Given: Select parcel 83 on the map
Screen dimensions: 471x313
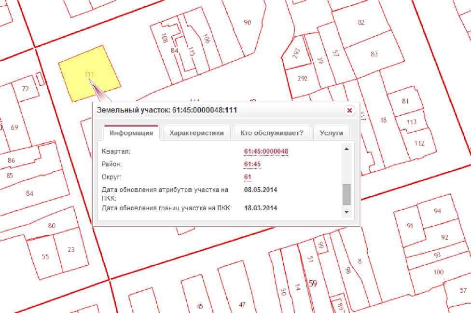Looking at the screenshot, I should click(x=374, y=54).
